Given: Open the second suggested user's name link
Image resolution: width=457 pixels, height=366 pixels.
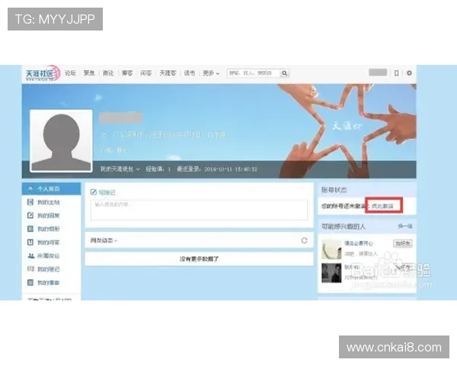Looking at the screenshot, I should tap(352, 267).
